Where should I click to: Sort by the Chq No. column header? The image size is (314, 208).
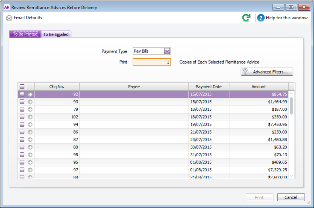coord(57,87)
